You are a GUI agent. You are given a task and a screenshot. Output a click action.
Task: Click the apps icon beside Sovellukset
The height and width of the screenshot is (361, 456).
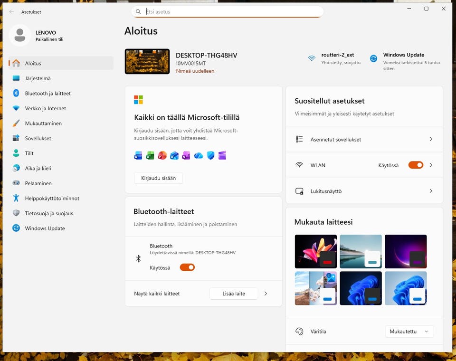coord(16,138)
